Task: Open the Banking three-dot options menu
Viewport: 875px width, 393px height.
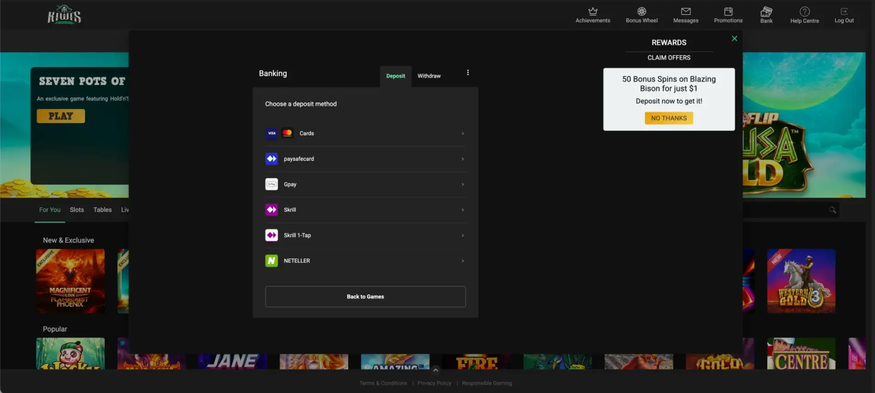Action: (468, 72)
